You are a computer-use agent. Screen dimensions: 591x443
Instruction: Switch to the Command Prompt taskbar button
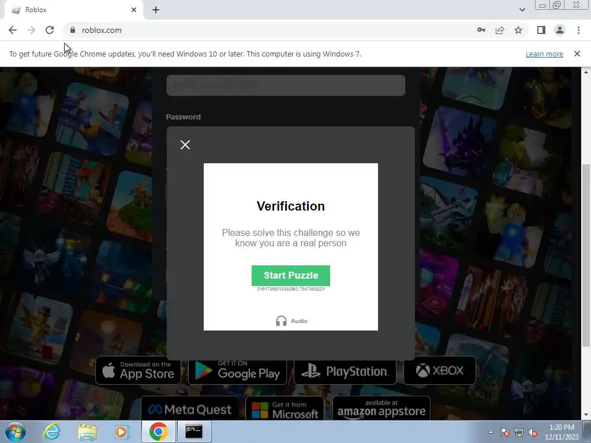(194, 431)
